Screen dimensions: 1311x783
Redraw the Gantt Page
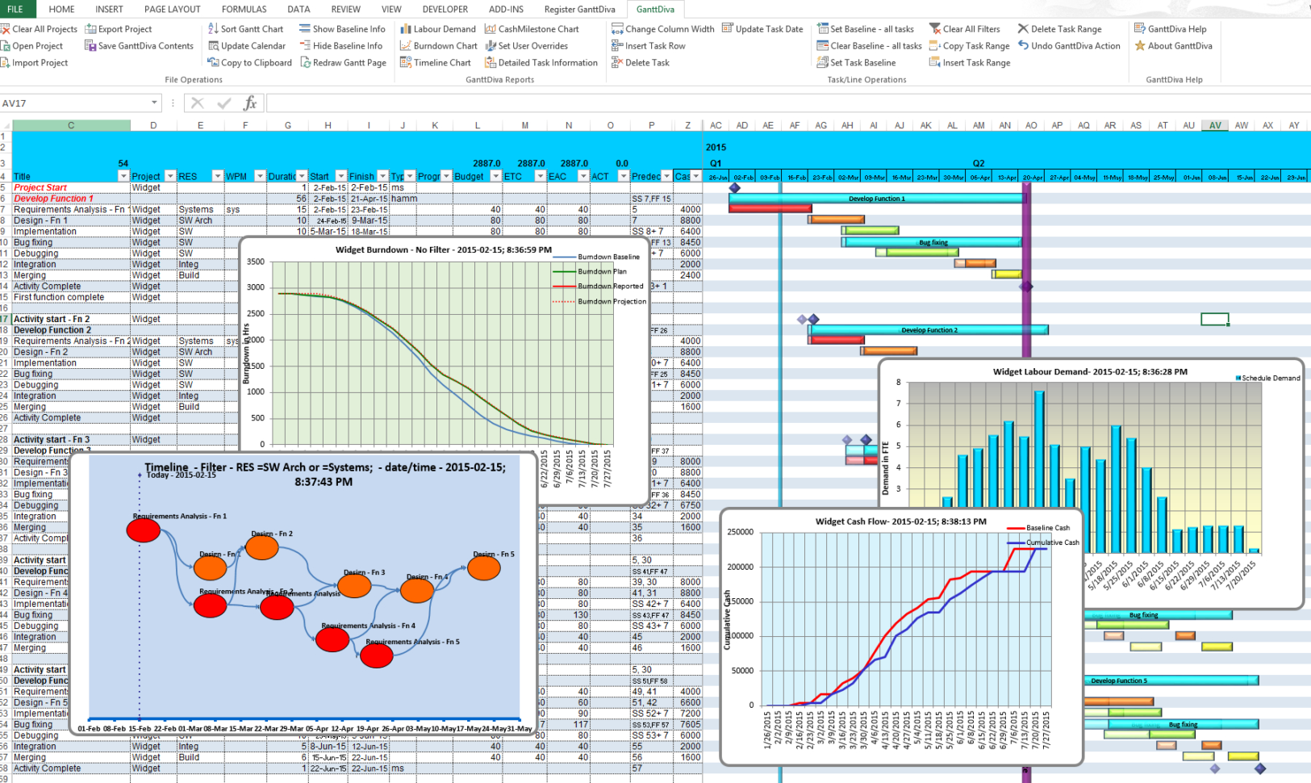point(344,62)
